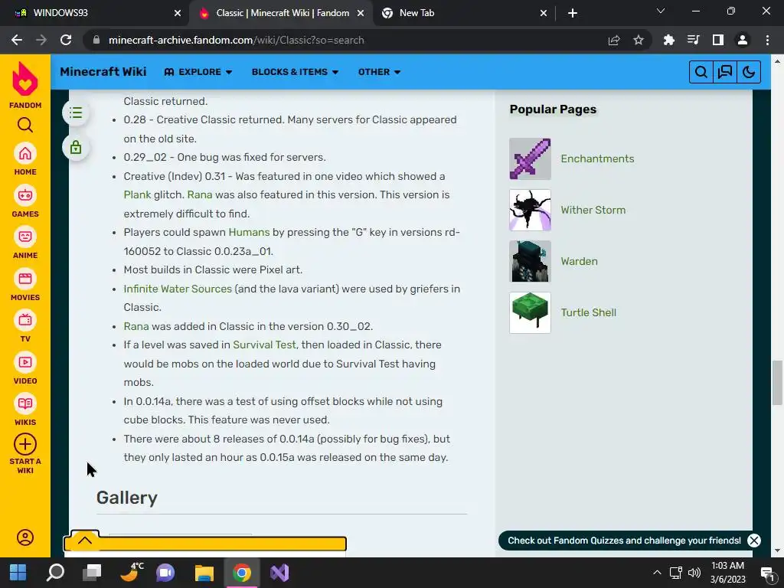
Task: Open Rana link in Creative Indev entry
Action: 200,194
